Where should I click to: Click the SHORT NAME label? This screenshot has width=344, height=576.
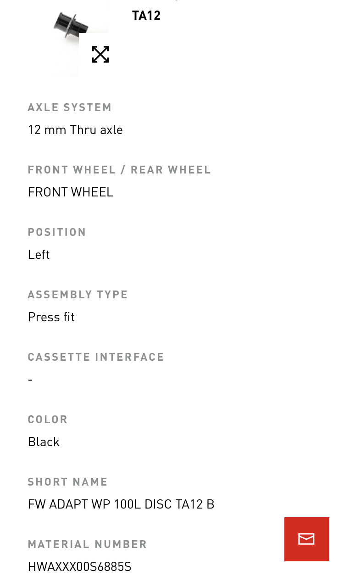point(68,482)
